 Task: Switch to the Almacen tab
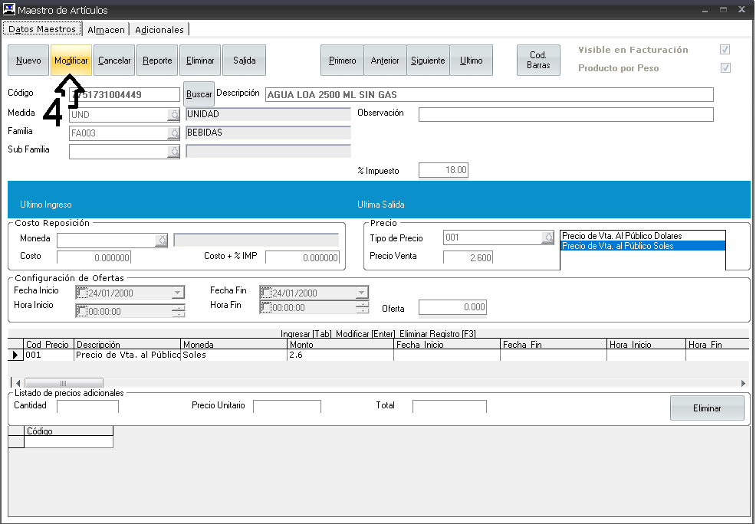(x=106, y=30)
